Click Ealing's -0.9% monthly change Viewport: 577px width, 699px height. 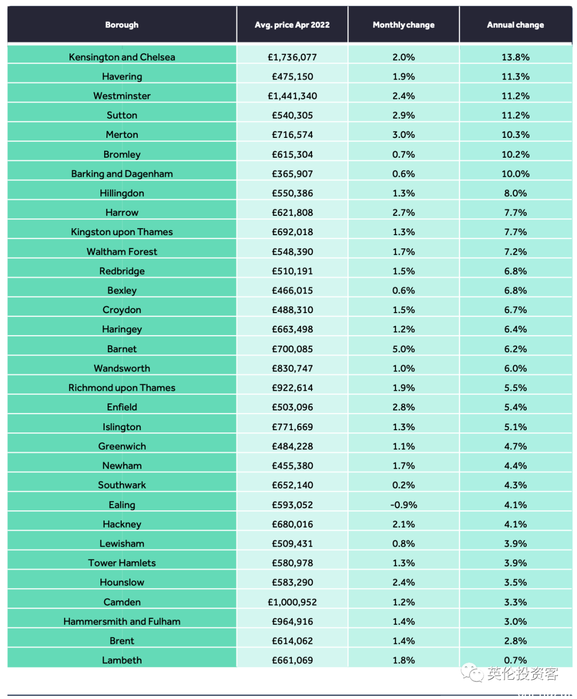403,504
